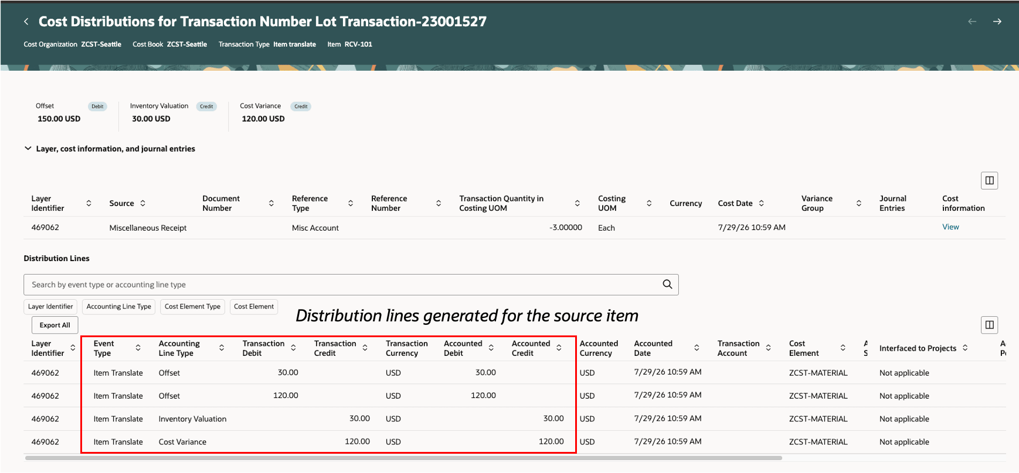Click Transaction Type Item translate in header

click(x=267, y=44)
